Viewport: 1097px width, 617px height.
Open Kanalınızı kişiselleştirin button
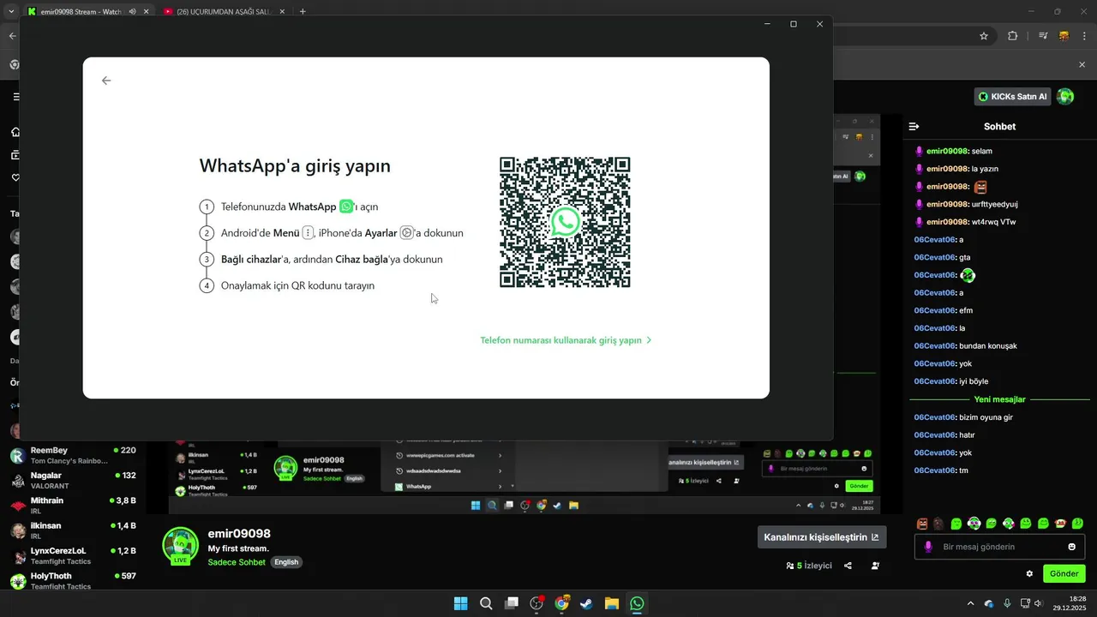pyautogui.click(x=822, y=537)
